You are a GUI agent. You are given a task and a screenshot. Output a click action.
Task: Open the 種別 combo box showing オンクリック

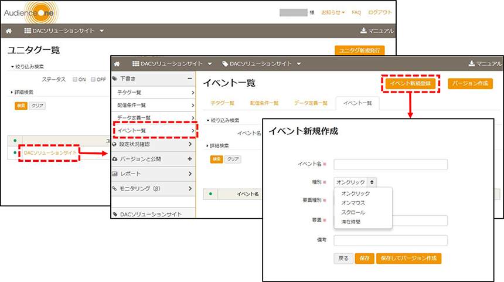tap(355, 182)
